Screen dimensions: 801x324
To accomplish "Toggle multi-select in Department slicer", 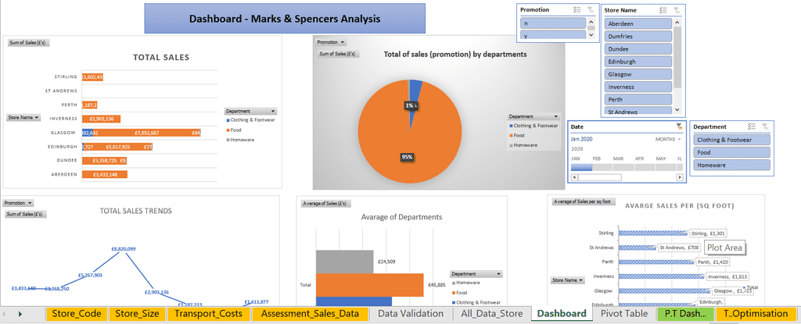I will coord(752,126).
